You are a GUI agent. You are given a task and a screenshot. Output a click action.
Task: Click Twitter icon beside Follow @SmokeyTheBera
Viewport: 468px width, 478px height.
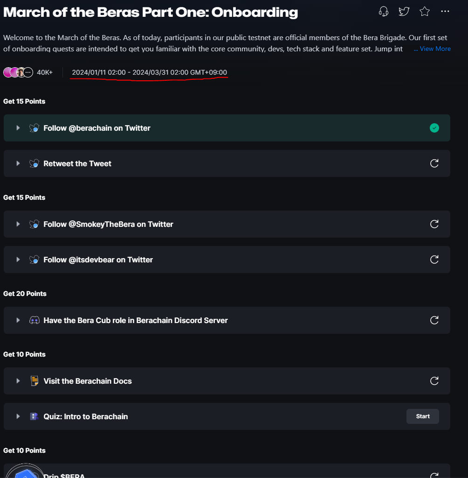tap(34, 224)
